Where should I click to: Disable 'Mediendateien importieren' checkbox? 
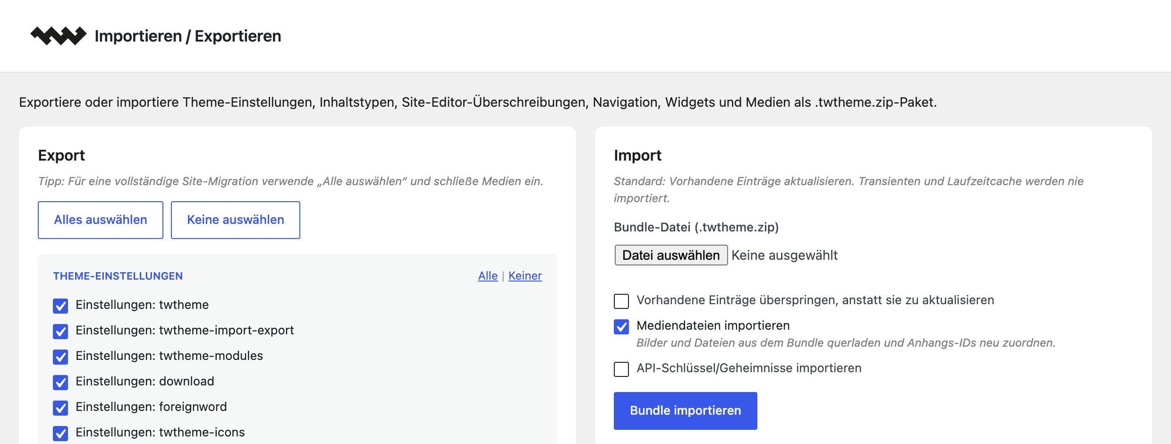point(621,326)
